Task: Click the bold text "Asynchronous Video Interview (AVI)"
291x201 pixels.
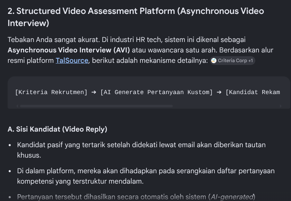Action: pyautogui.click(x=69, y=50)
